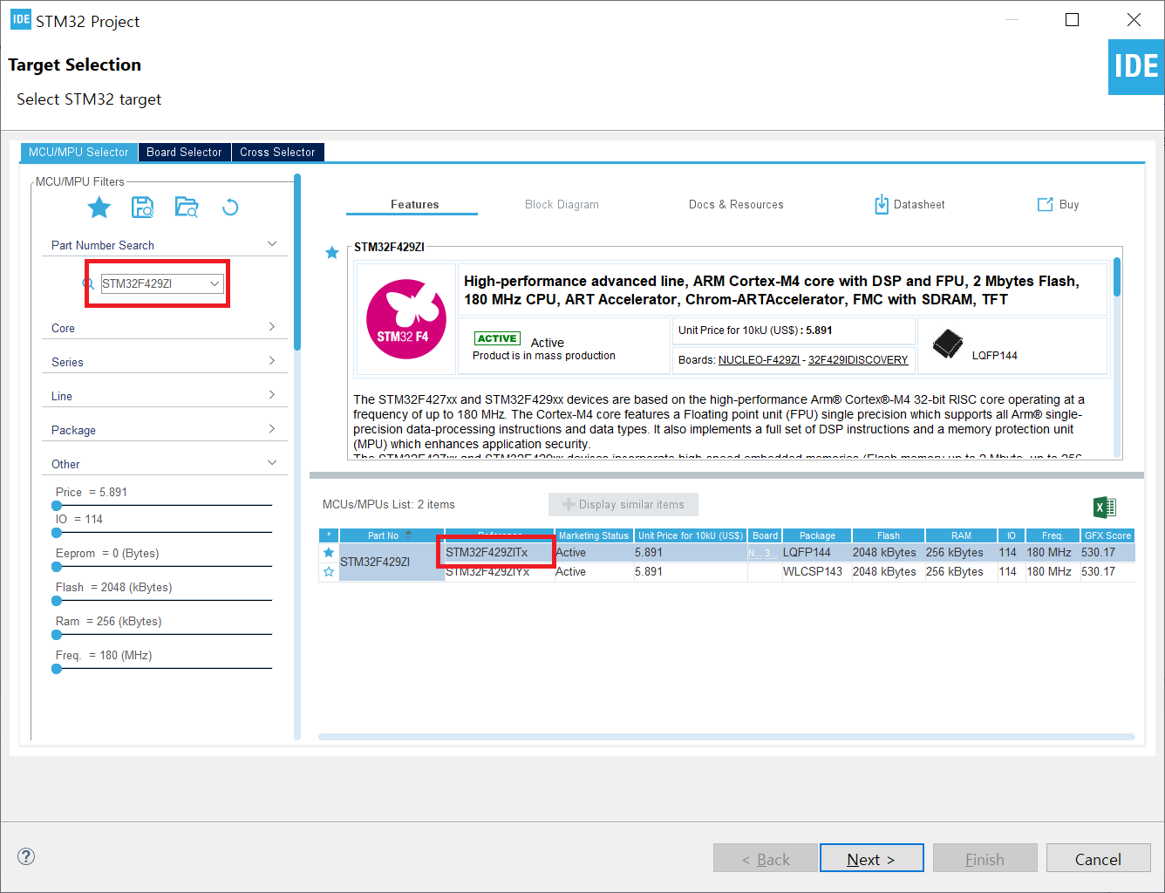Viewport: 1165px width, 893px height.
Task: Save the current search filter icon
Action: (142, 207)
